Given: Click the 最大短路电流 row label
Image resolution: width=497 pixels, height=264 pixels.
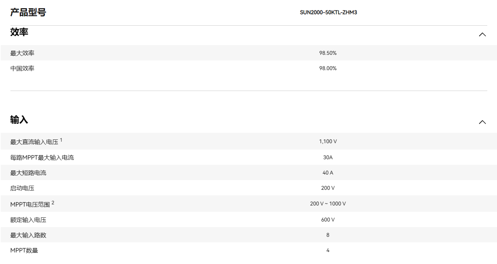Looking at the screenshot, I should (x=28, y=173).
